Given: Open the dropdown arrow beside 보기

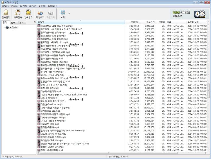Looking at the screenshot, I should click(x=69, y=14).
